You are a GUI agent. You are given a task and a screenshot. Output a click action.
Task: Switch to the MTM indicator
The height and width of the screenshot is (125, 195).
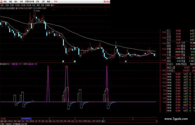point(85,121)
